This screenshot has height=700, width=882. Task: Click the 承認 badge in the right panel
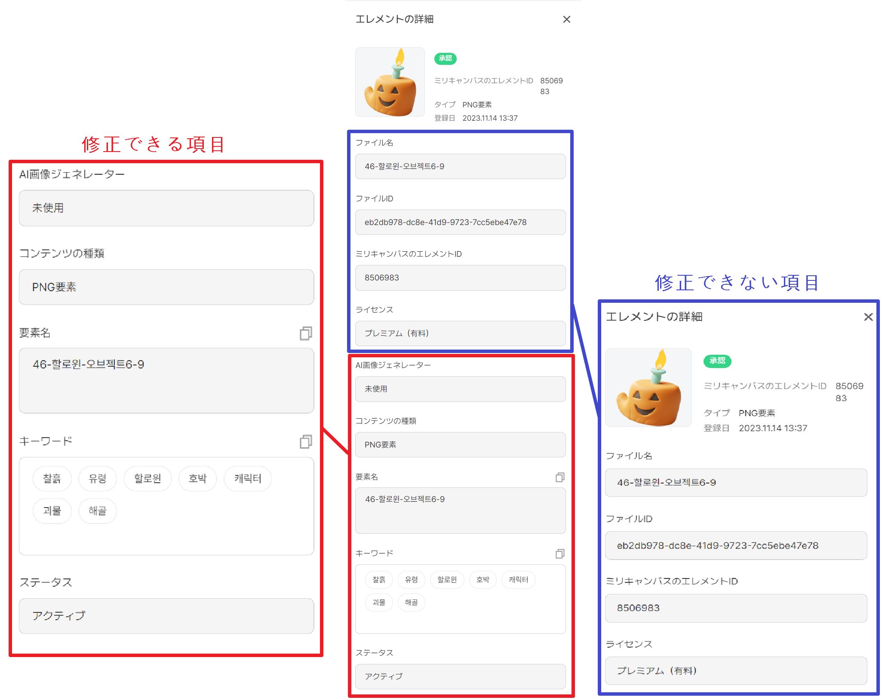[717, 361]
